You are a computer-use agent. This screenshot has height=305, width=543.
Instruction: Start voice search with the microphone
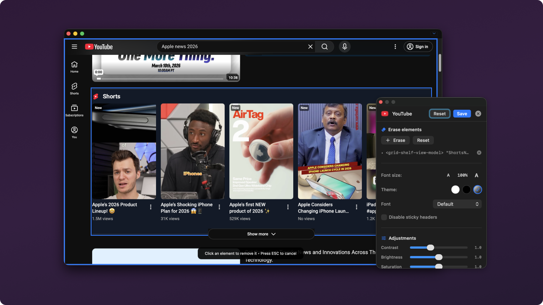click(345, 47)
